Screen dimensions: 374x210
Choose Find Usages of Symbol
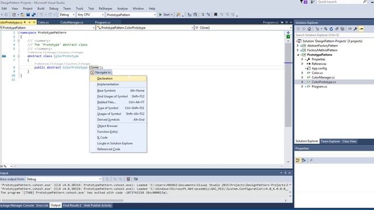coord(118,96)
